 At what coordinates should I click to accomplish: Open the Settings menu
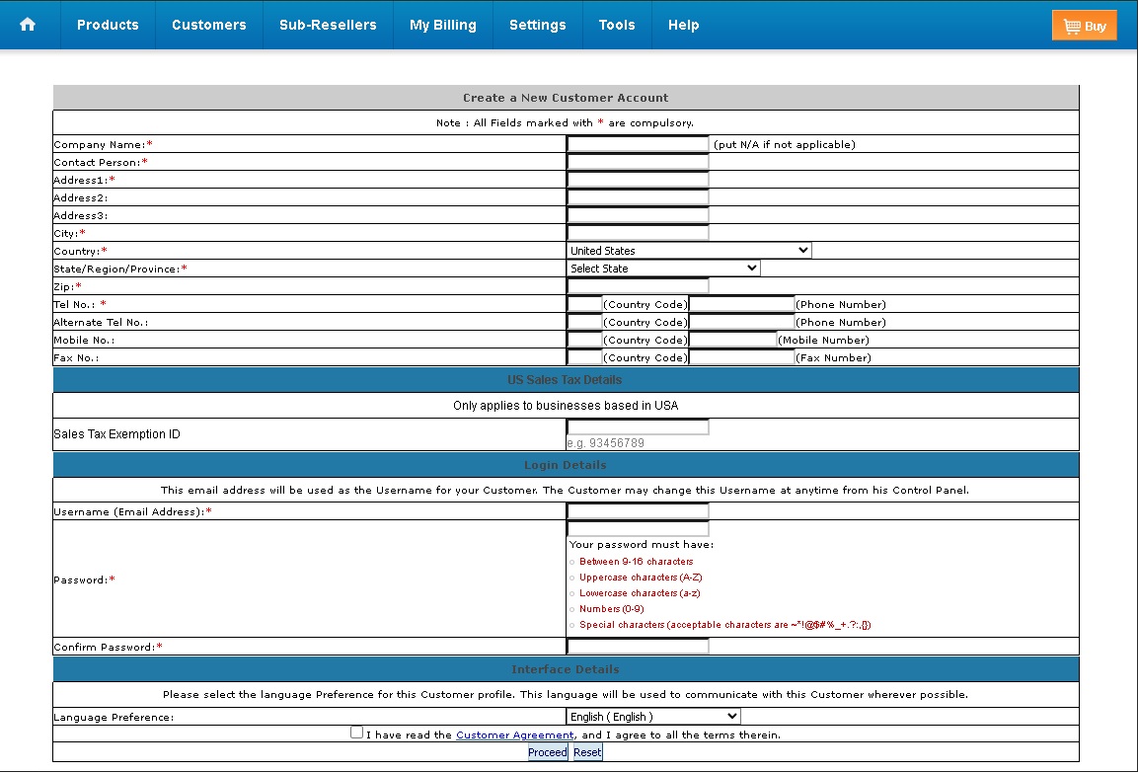[537, 25]
